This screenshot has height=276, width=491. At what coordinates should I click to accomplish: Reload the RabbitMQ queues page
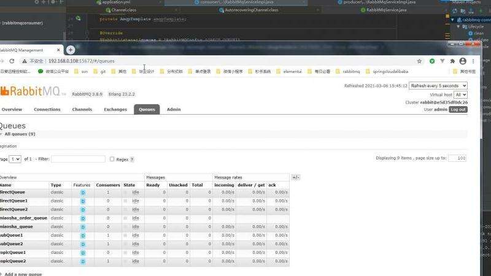point(12,61)
